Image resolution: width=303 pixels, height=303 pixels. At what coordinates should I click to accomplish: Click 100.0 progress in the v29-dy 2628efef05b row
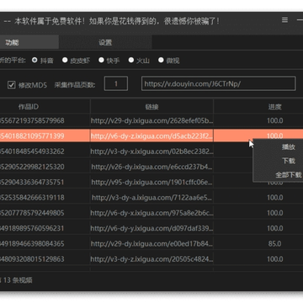point(274,120)
